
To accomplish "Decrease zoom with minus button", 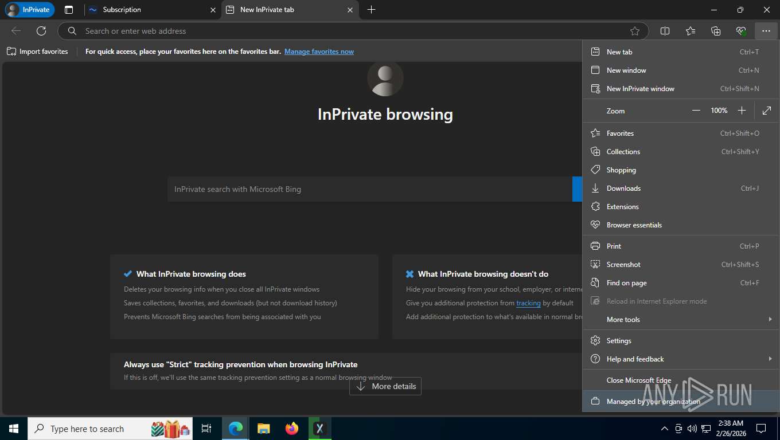I will coord(696,111).
